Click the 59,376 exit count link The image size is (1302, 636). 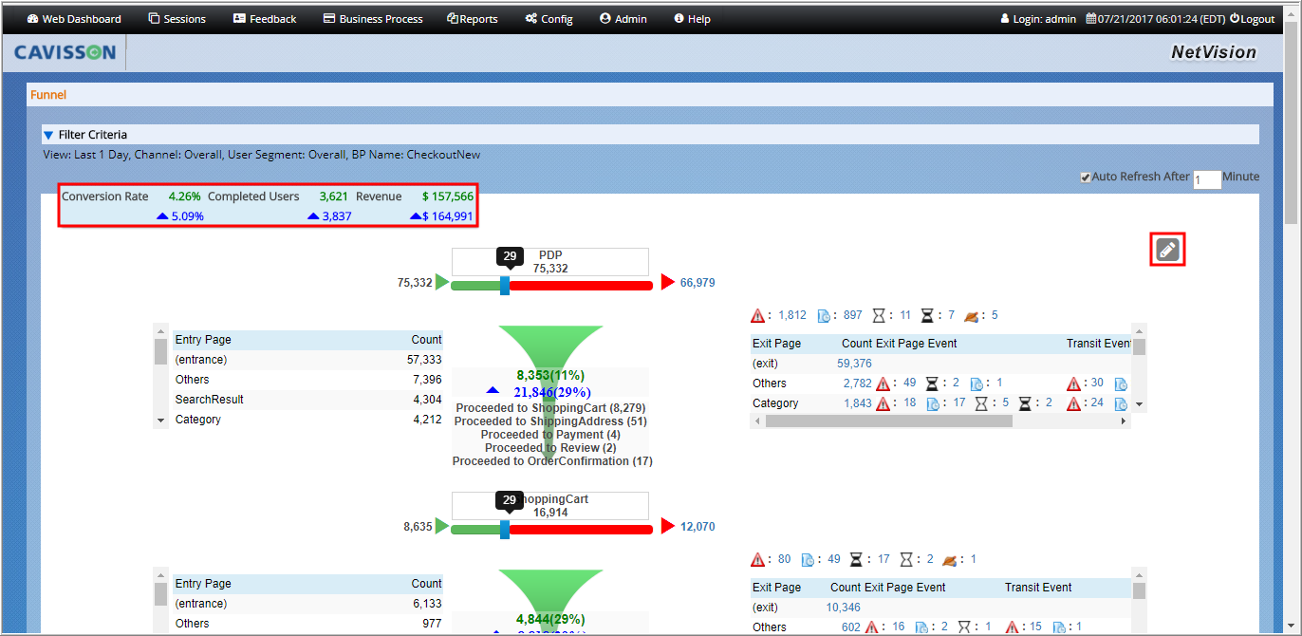[x=854, y=363]
